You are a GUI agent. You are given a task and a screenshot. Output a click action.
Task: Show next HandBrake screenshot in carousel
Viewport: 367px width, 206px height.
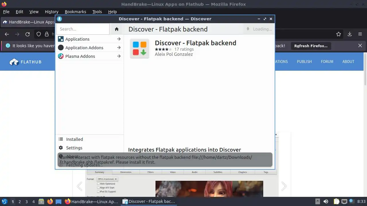point(284,186)
